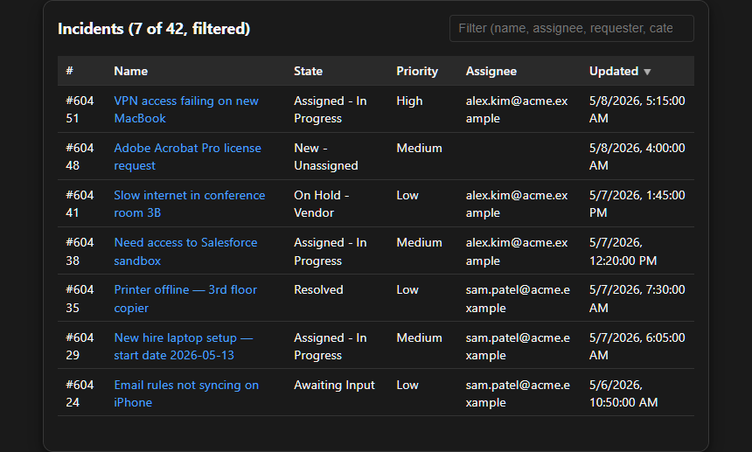Click alex.kim assignee in Salesforce sandbox row
This screenshot has height=452, width=752.
point(517,251)
